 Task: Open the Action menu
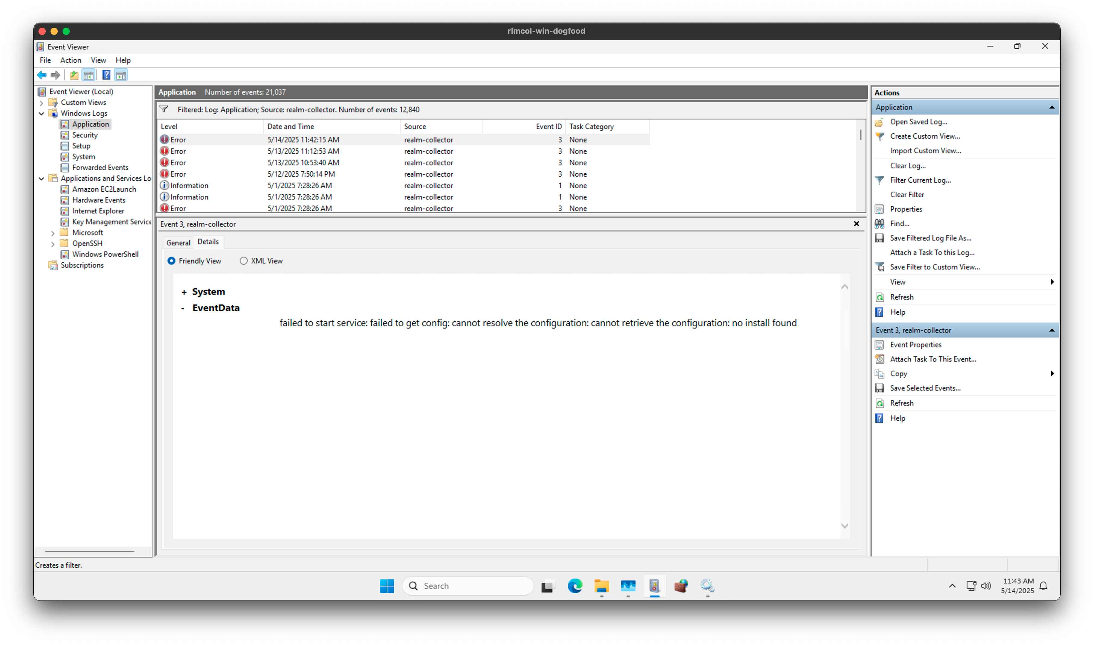pyautogui.click(x=70, y=60)
